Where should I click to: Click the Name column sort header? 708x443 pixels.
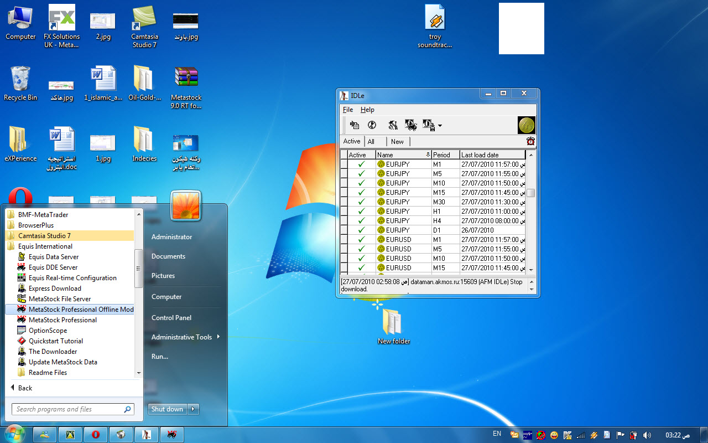pyautogui.click(x=404, y=155)
